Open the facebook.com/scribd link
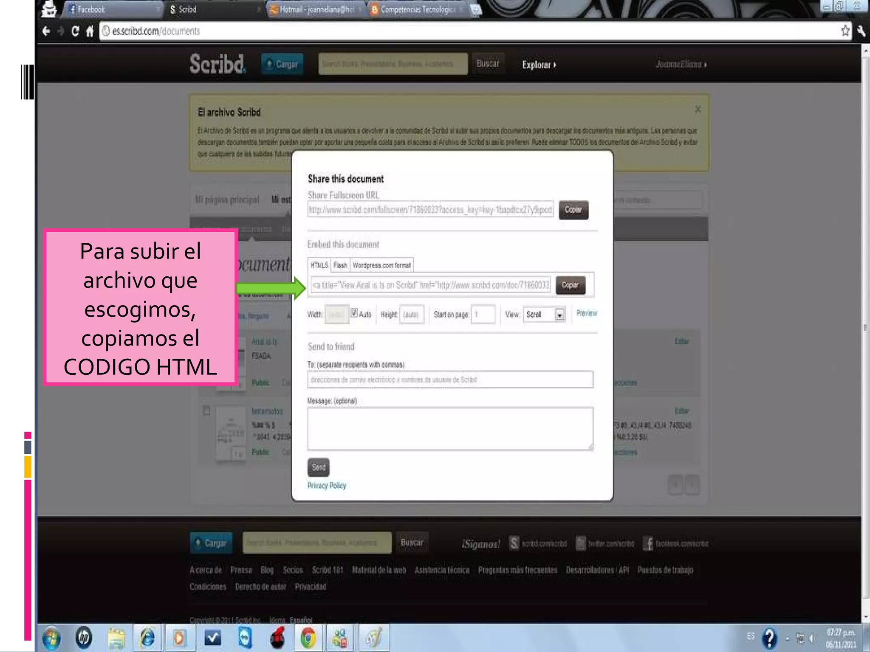The height and width of the screenshot is (652, 870). click(x=676, y=543)
